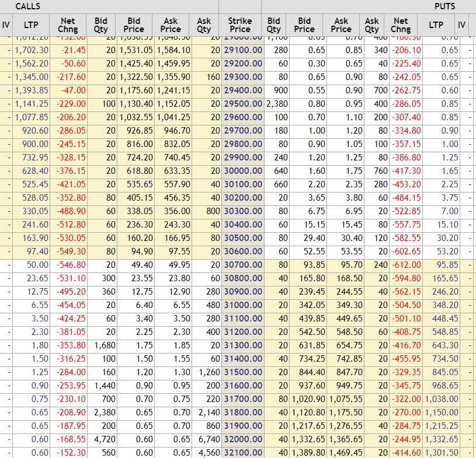The image size is (476, 458).
Task: Click the Strike Price column header
Action: pos(240,25)
